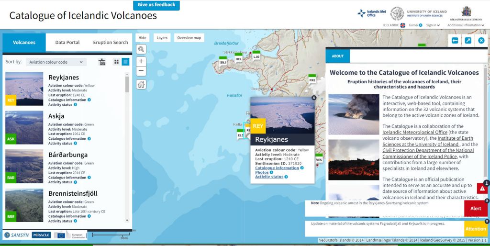Click the map zoom in plus button
Screen dimensions: 490x246
click(141, 61)
